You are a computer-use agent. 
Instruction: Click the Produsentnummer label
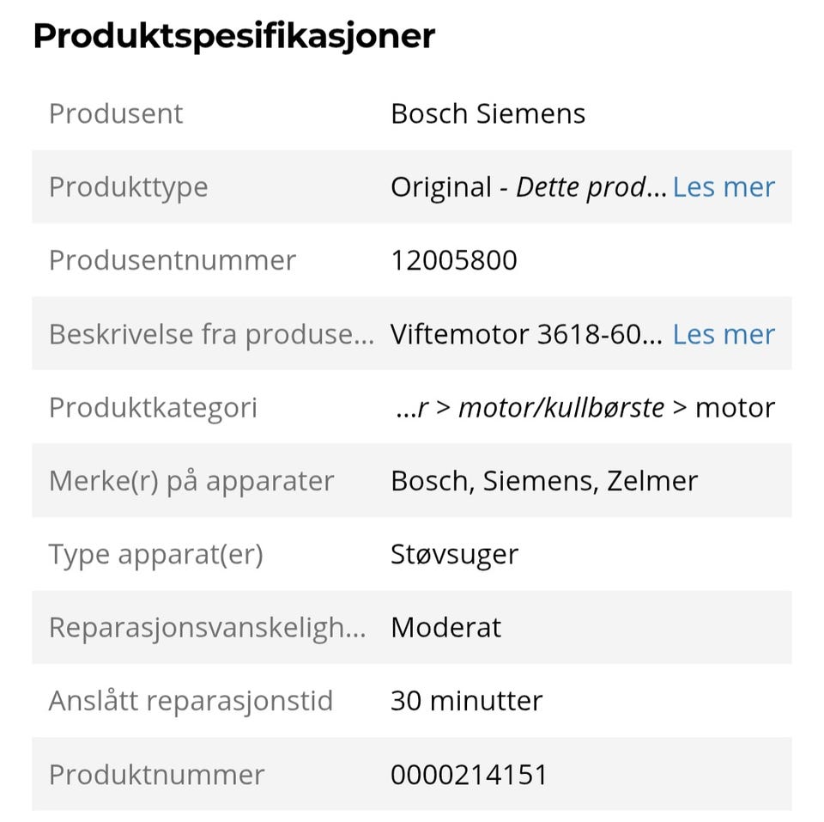pyautogui.click(x=173, y=260)
